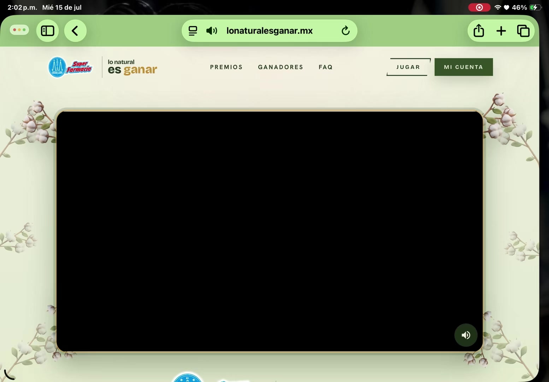This screenshot has height=382, width=549.
Task: Tap the battery status icon
Action: point(535,7)
